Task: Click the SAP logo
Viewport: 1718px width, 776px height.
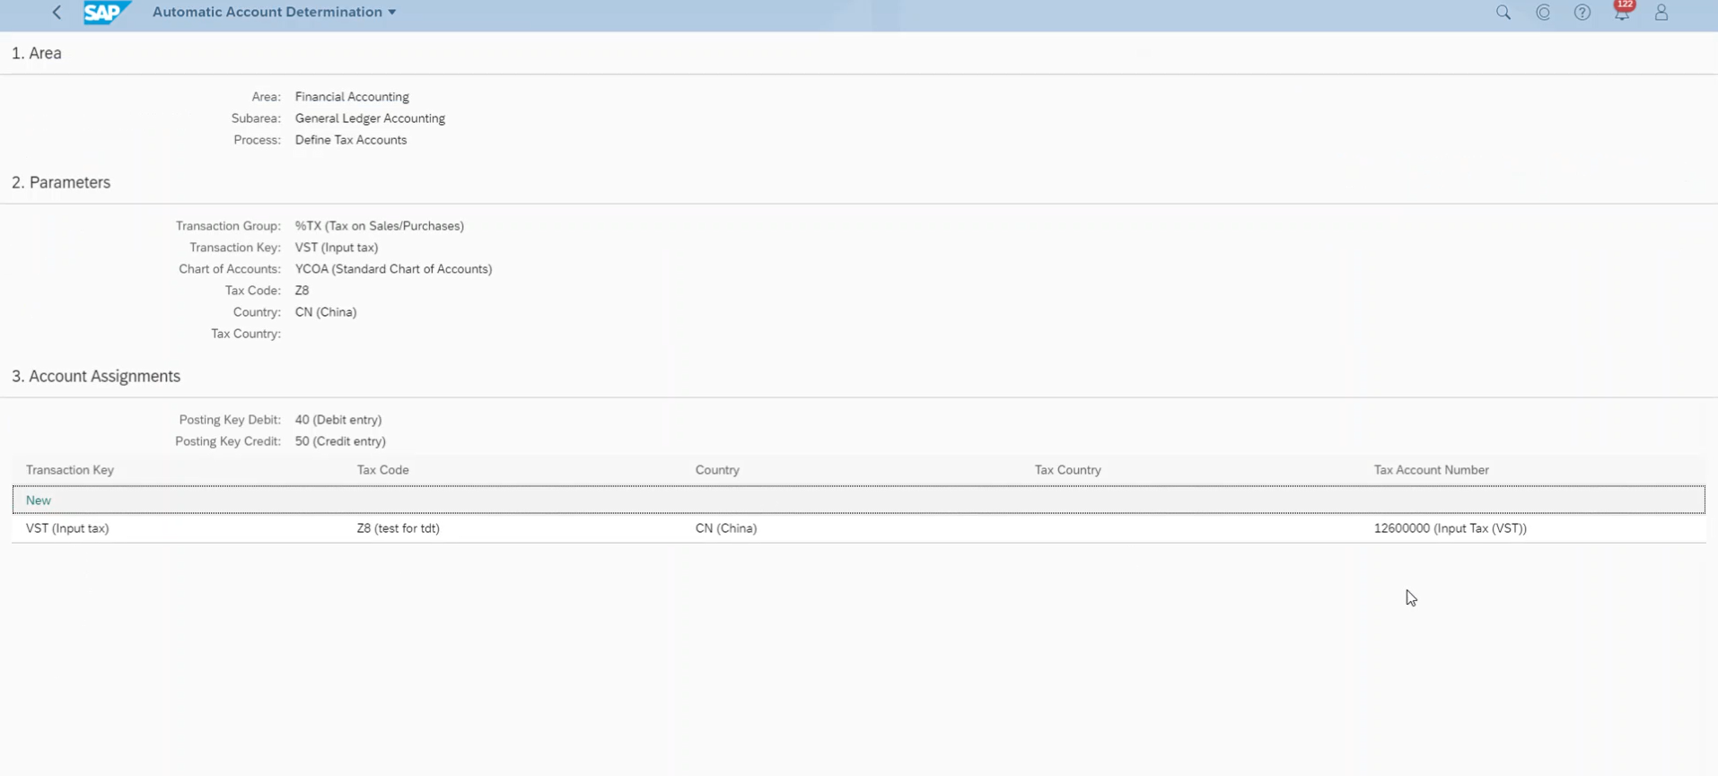Action: [x=106, y=13]
